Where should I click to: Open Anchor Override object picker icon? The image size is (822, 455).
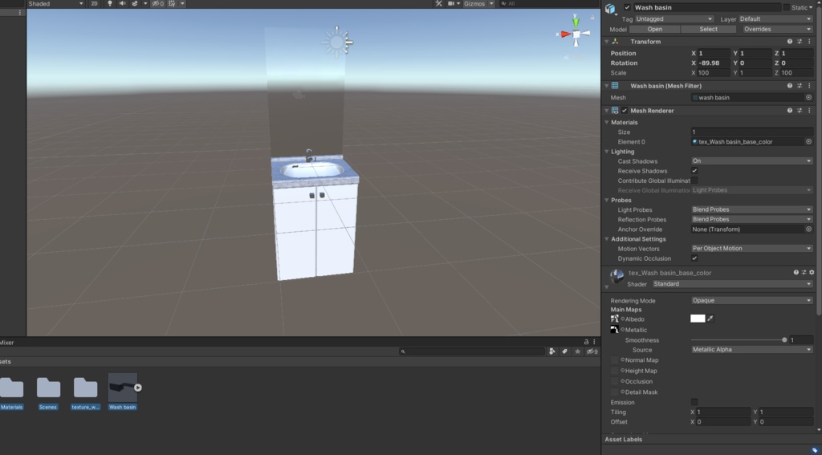[808, 229]
